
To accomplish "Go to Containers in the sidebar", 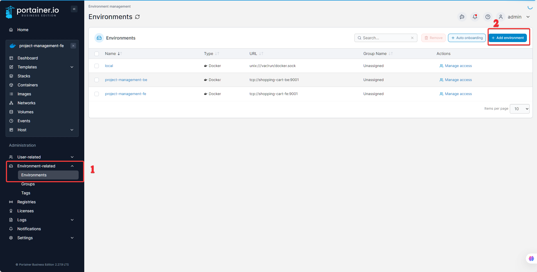I will [x=28, y=85].
